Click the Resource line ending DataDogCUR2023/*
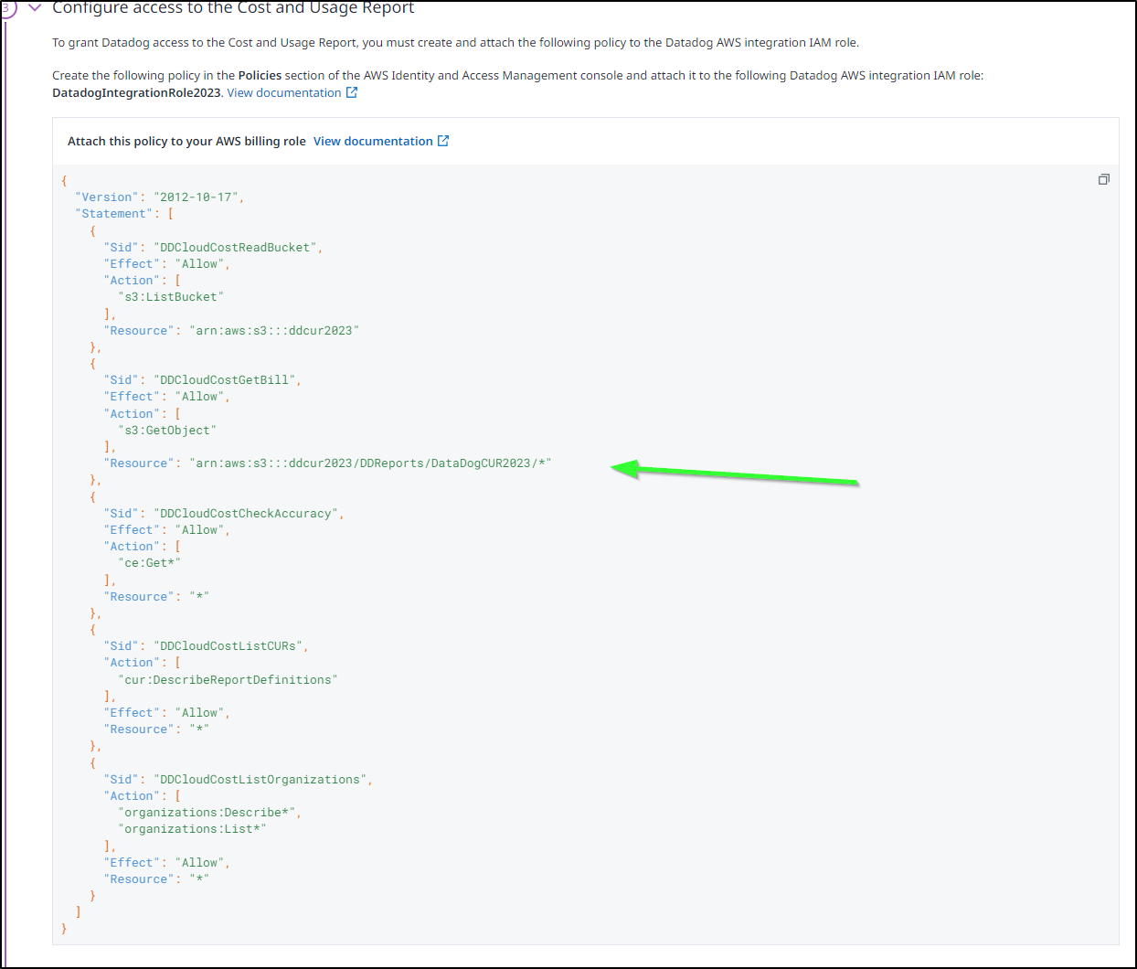Image resolution: width=1137 pixels, height=969 pixels. (327, 463)
